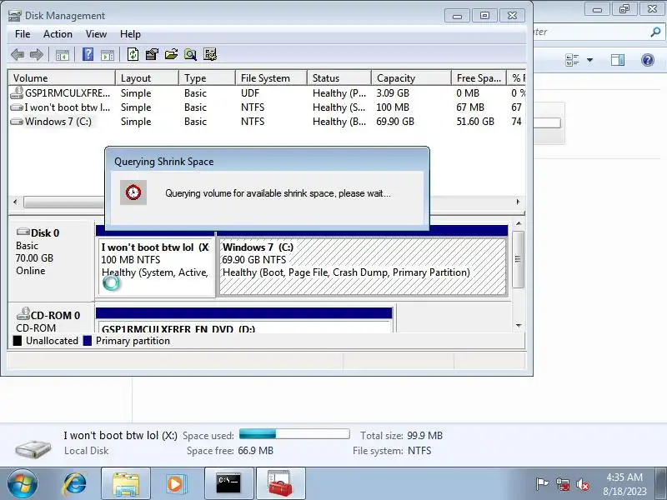Click the settings list toolbar icon
Screen dimensions: 667x500
click(x=210, y=54)
